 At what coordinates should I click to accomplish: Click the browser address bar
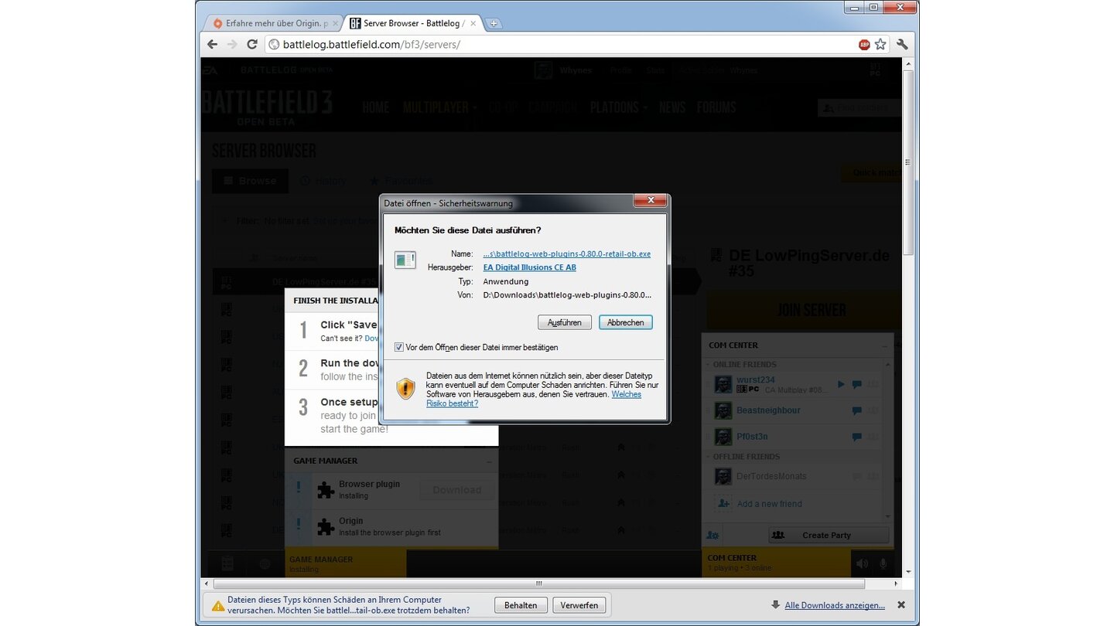pyautogui.click(x=560, y=44)
